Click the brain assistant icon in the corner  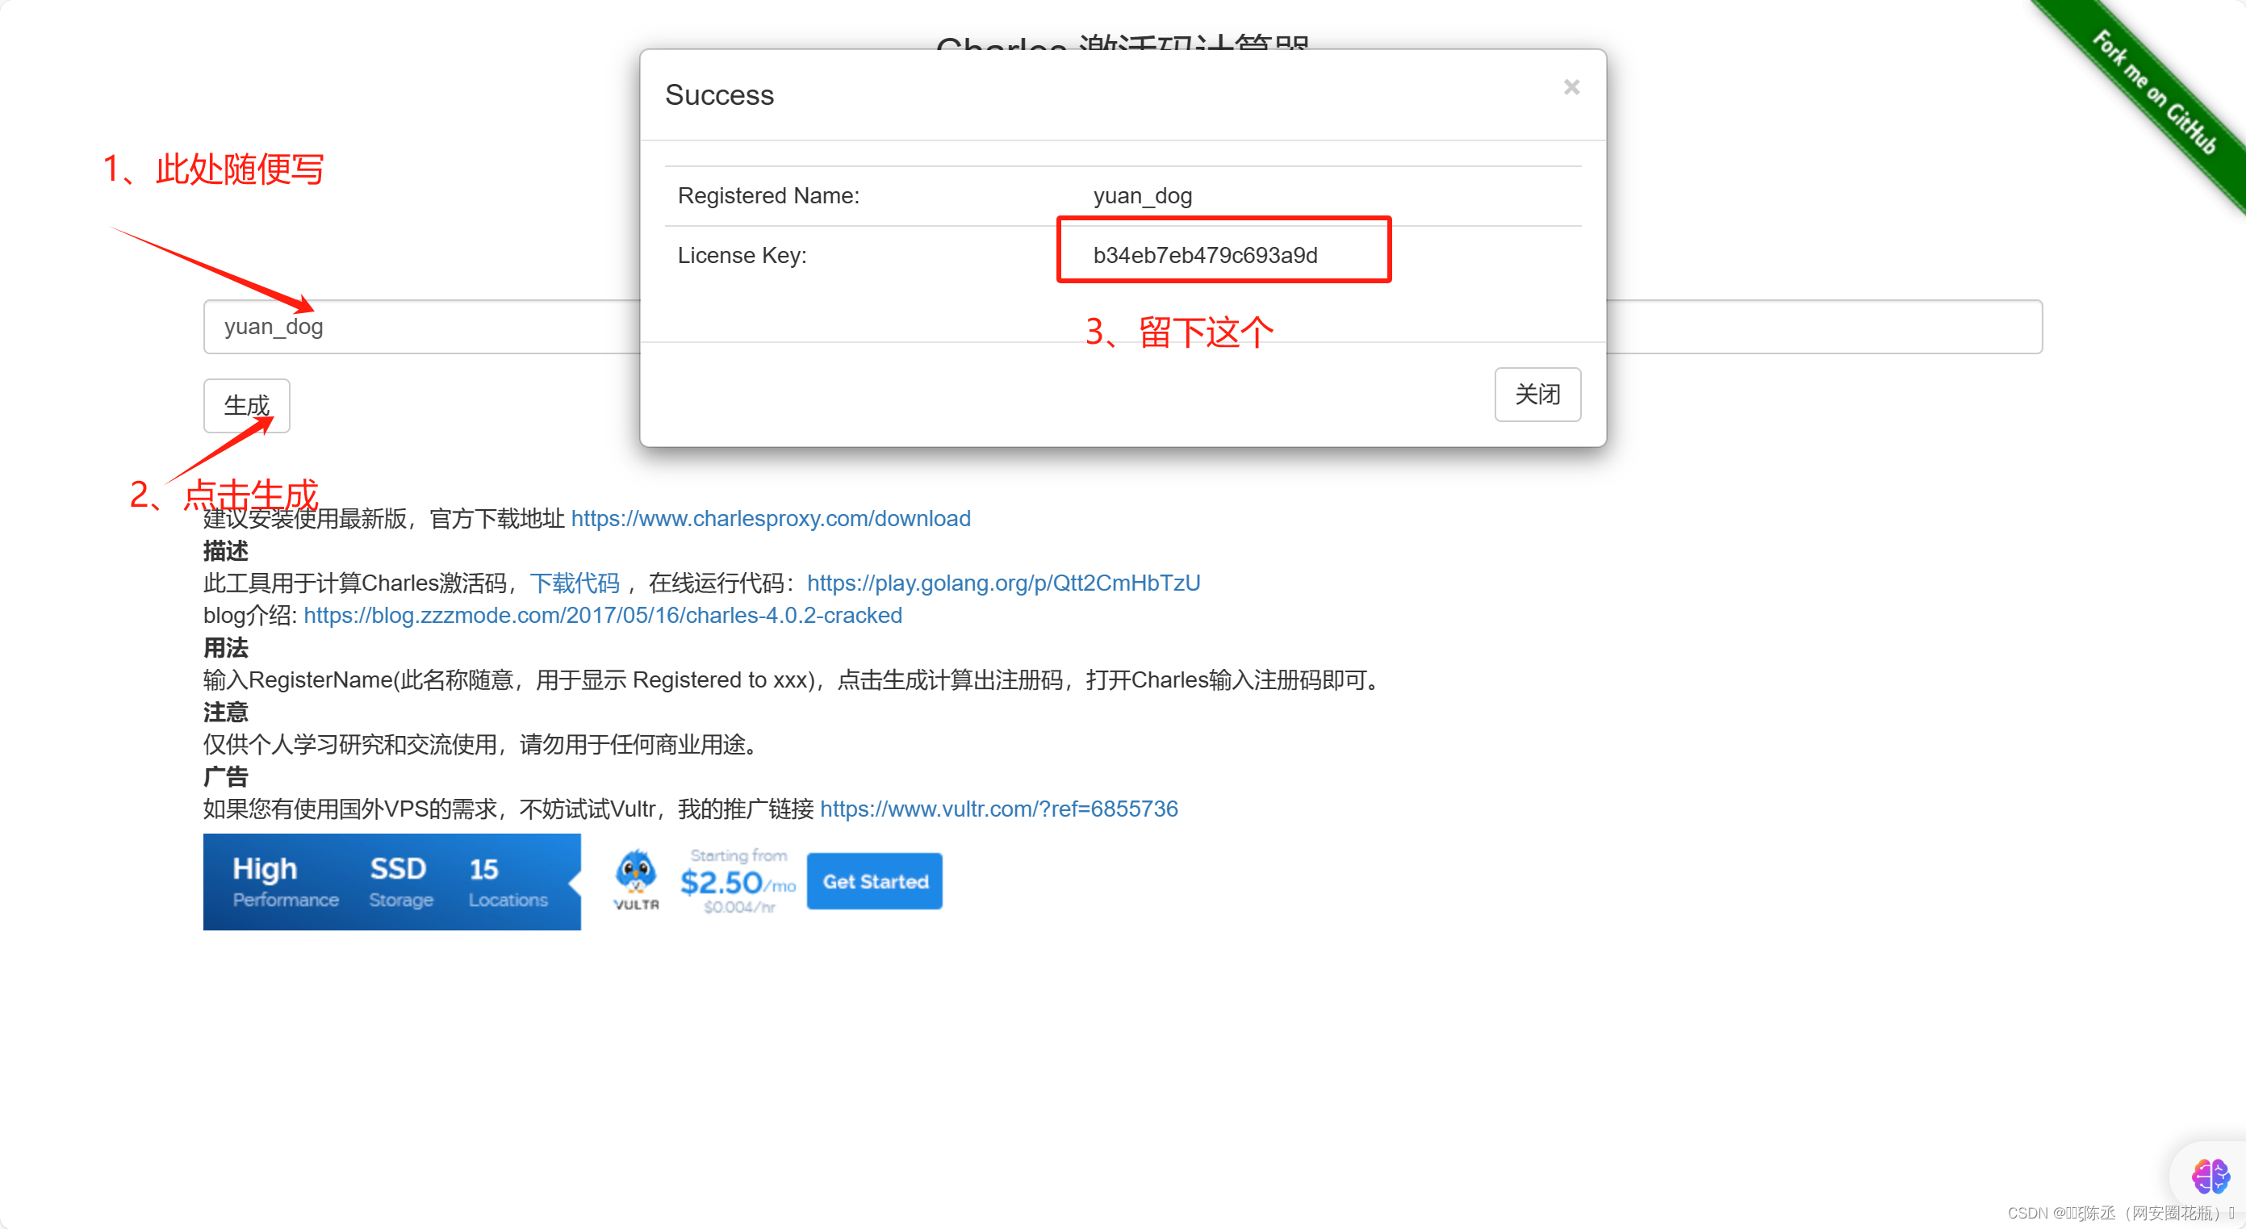2210,1177
